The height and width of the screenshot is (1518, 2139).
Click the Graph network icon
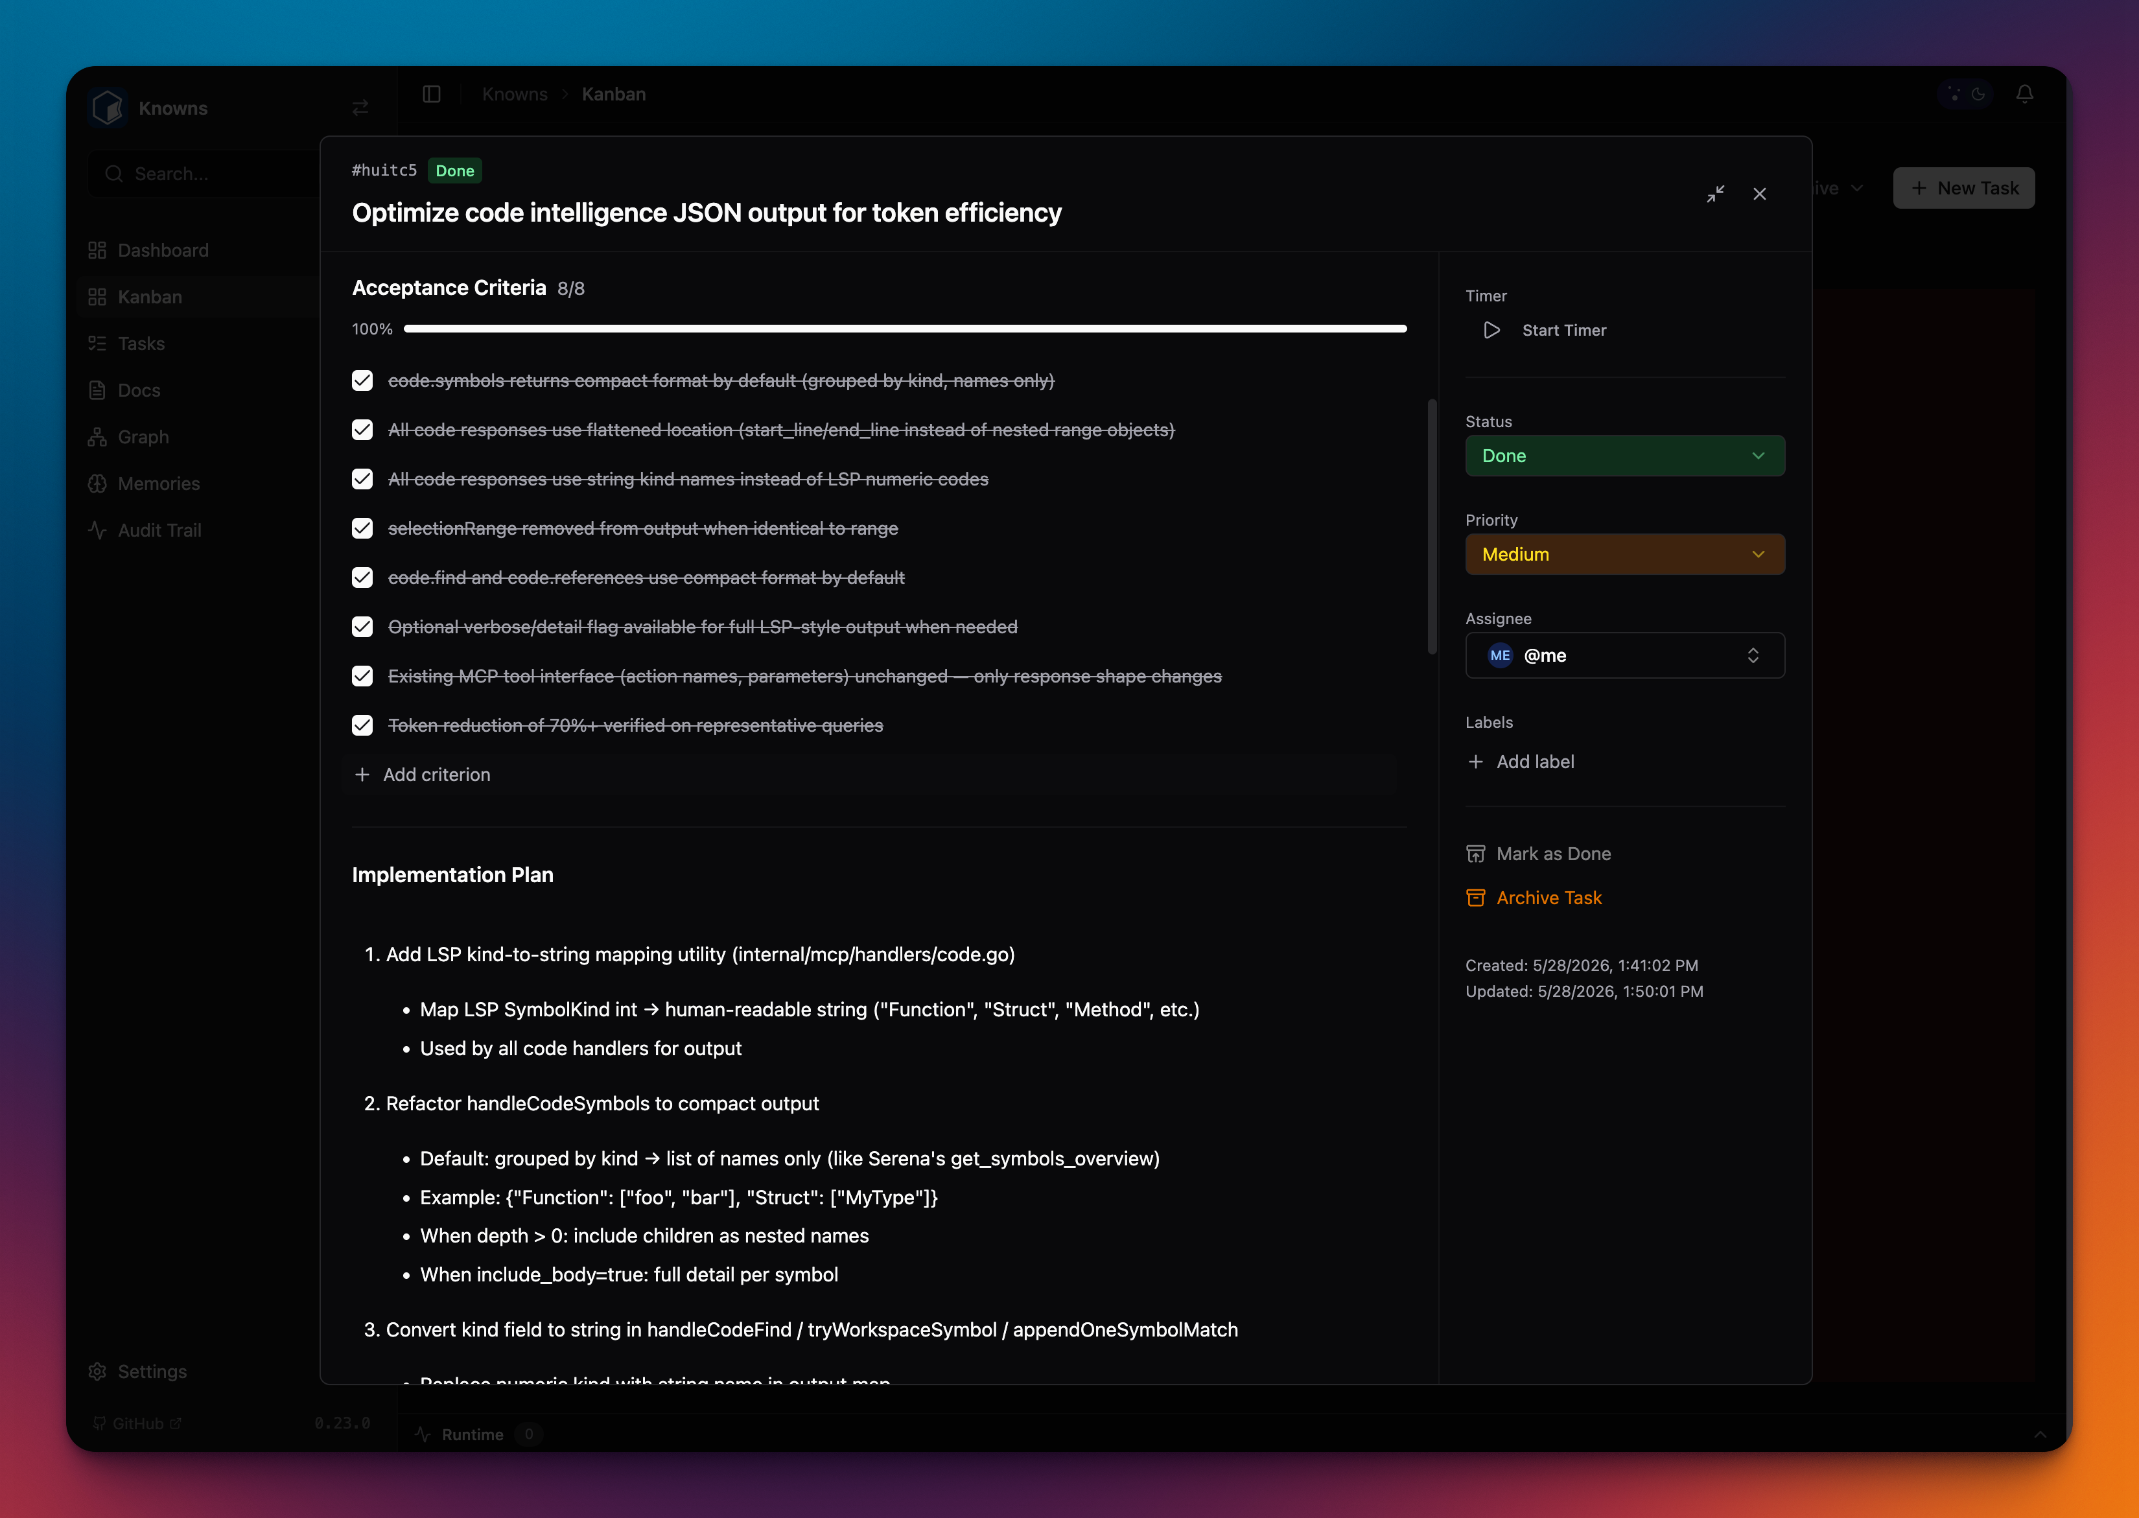[x=97, y=438]
